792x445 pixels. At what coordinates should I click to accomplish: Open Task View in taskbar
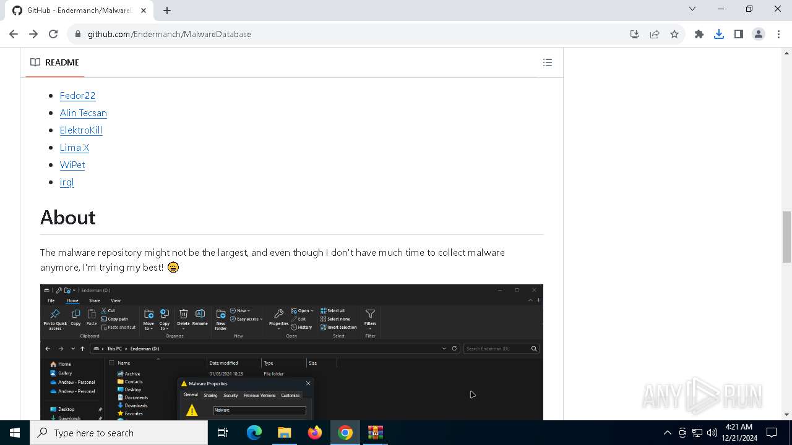(223, 433)
